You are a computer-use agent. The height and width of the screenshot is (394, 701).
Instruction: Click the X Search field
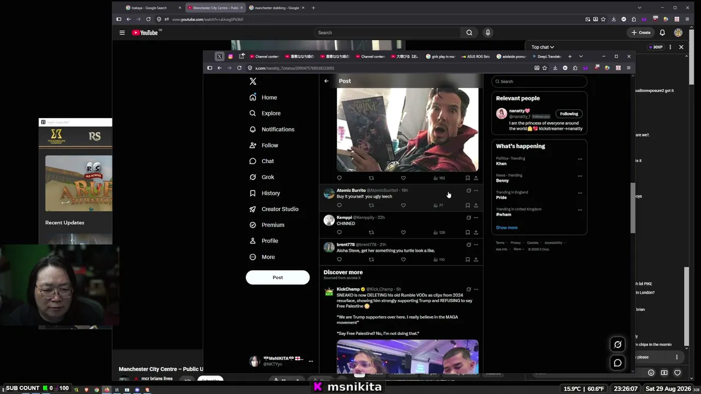539,82
